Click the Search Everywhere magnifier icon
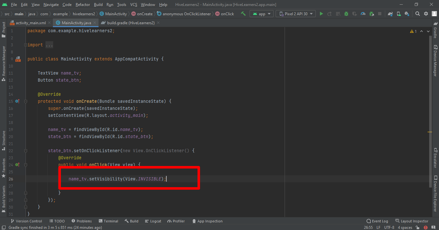Viewport: 439px width, 230px height. point(417,14)
